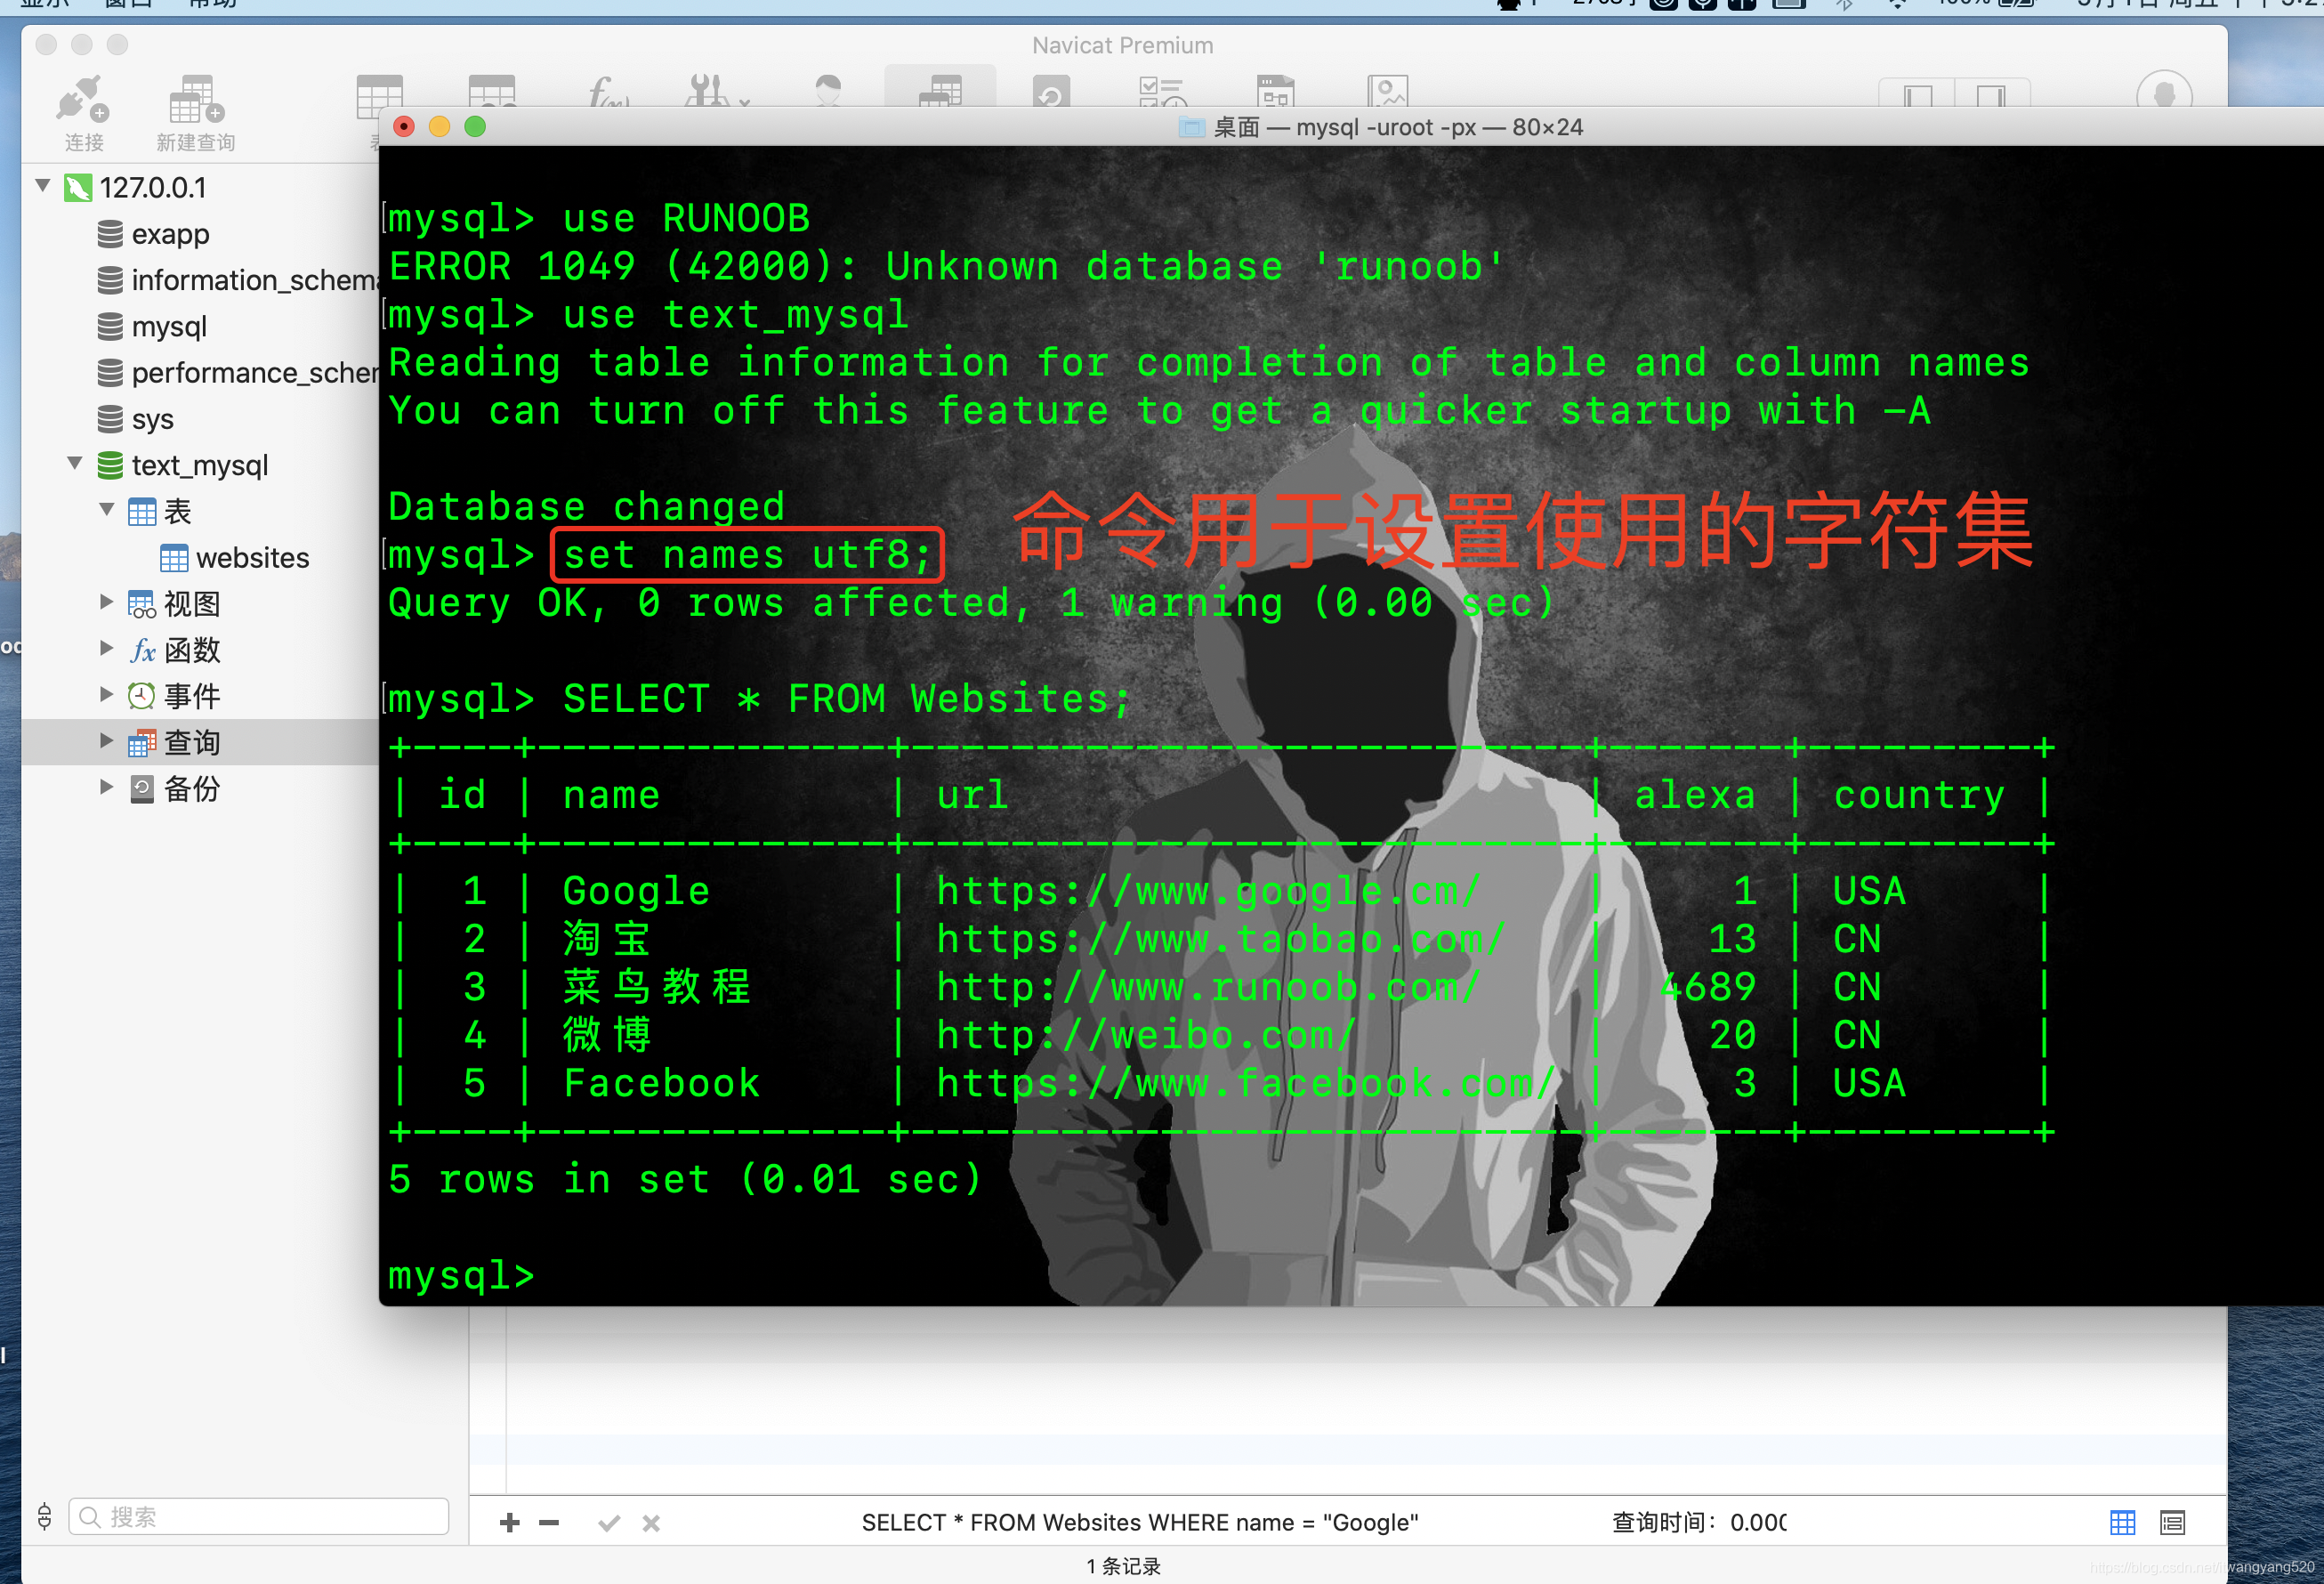Select the 事件 events clock icon
The image size is (2324, 1584).
(142, 696)
